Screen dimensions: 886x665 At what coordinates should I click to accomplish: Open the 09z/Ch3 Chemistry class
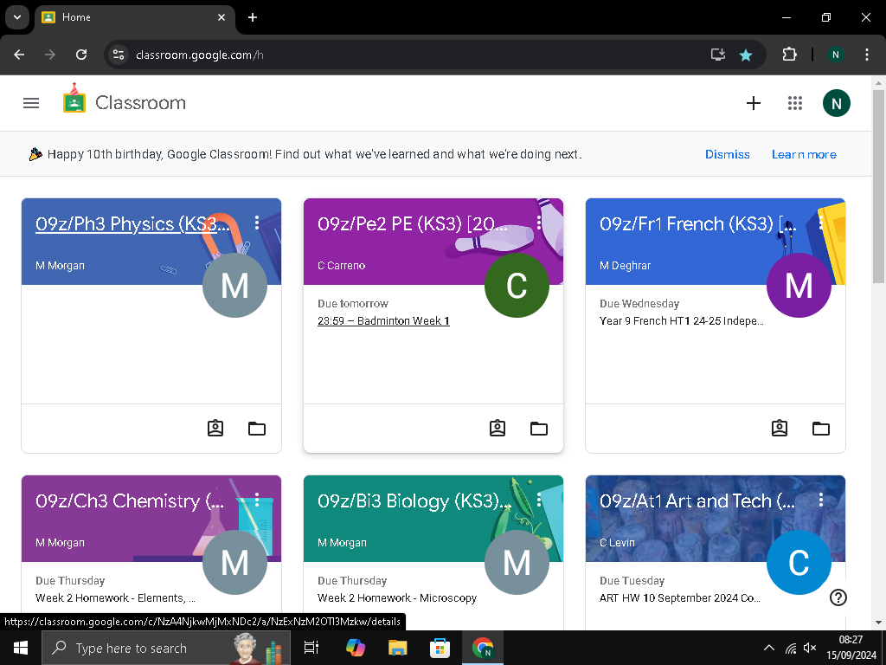pyautogui.click(x=130, y=501)
